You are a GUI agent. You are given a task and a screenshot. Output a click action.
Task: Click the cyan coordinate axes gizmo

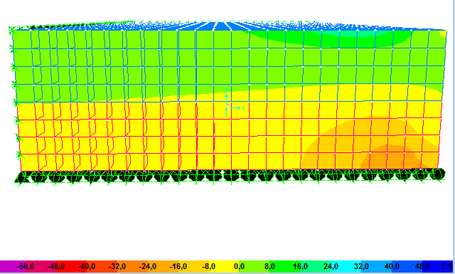pyautogui.click(x=234, y=103)
